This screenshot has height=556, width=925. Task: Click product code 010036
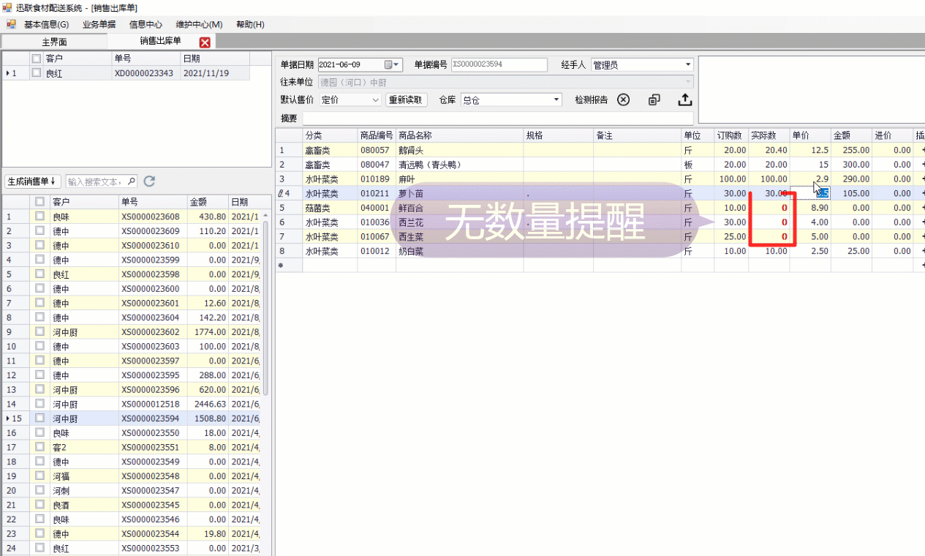point(376,222)
